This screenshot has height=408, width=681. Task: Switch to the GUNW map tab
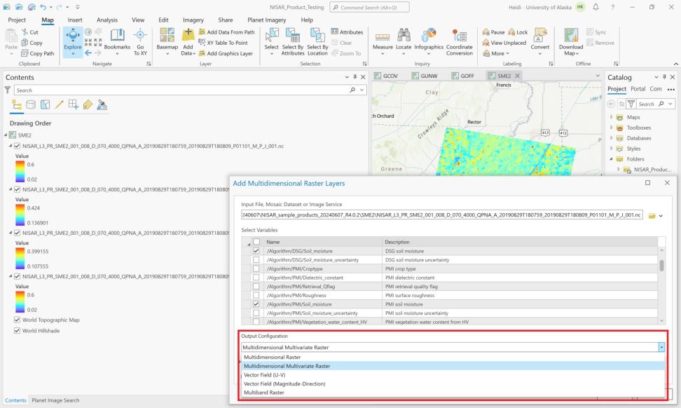(425, 76)
